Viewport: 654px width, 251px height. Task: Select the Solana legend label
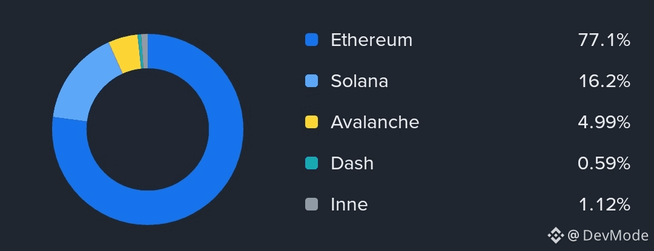[359, 81]
